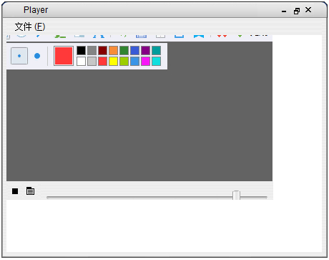
Task: Pick the dark gray color swatch
Action: pyautogui.click(x=92, y=50)
